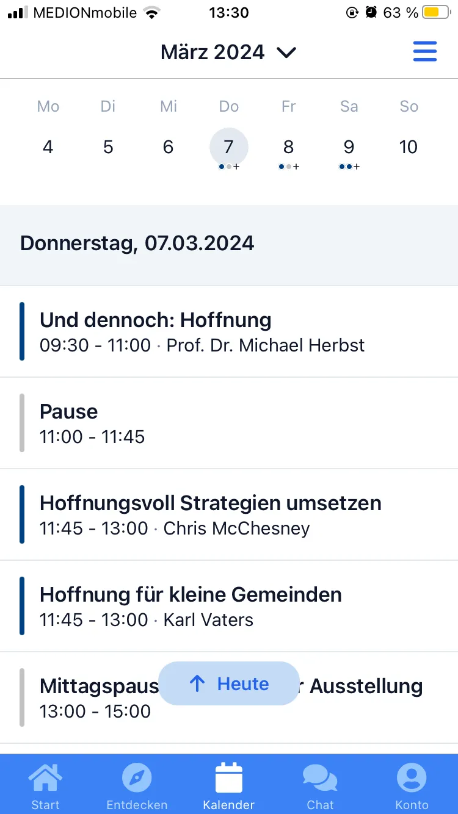Image resolution: width=458 pixels, height=814 pixels.
Task: Select Saturday 9 in the week row
Action: tap(349, 147)
